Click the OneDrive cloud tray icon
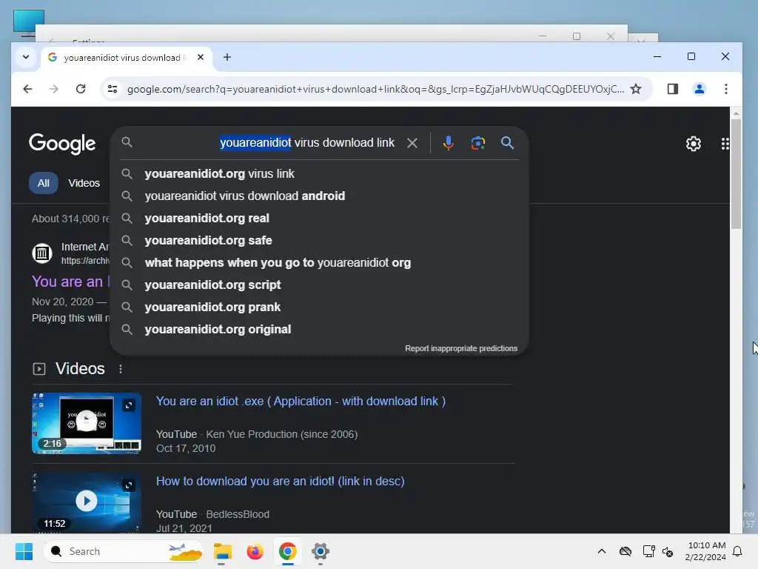 625,551
